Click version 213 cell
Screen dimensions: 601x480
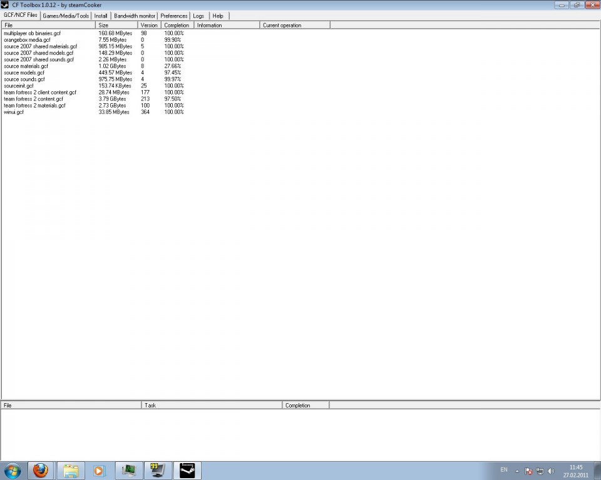[x=145, y=99]
